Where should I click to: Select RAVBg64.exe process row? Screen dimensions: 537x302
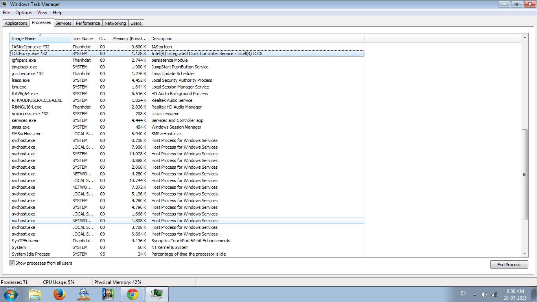click(187, 94)
